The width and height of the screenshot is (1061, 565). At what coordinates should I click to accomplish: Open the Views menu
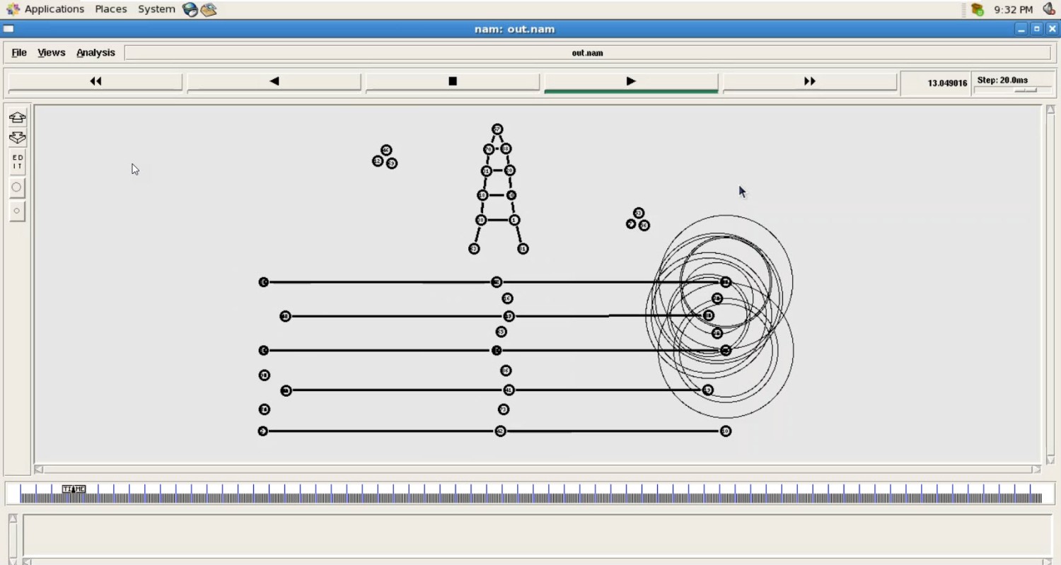(x=50, y=52)
